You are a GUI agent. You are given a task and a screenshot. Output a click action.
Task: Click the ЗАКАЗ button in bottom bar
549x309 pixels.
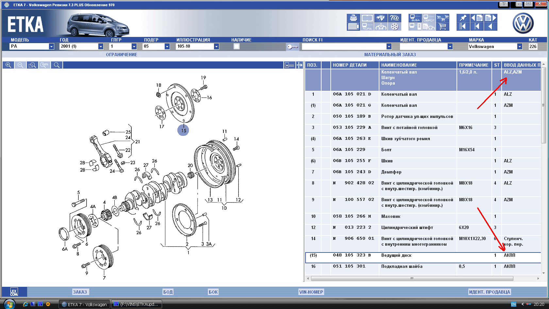coord(80,292)
